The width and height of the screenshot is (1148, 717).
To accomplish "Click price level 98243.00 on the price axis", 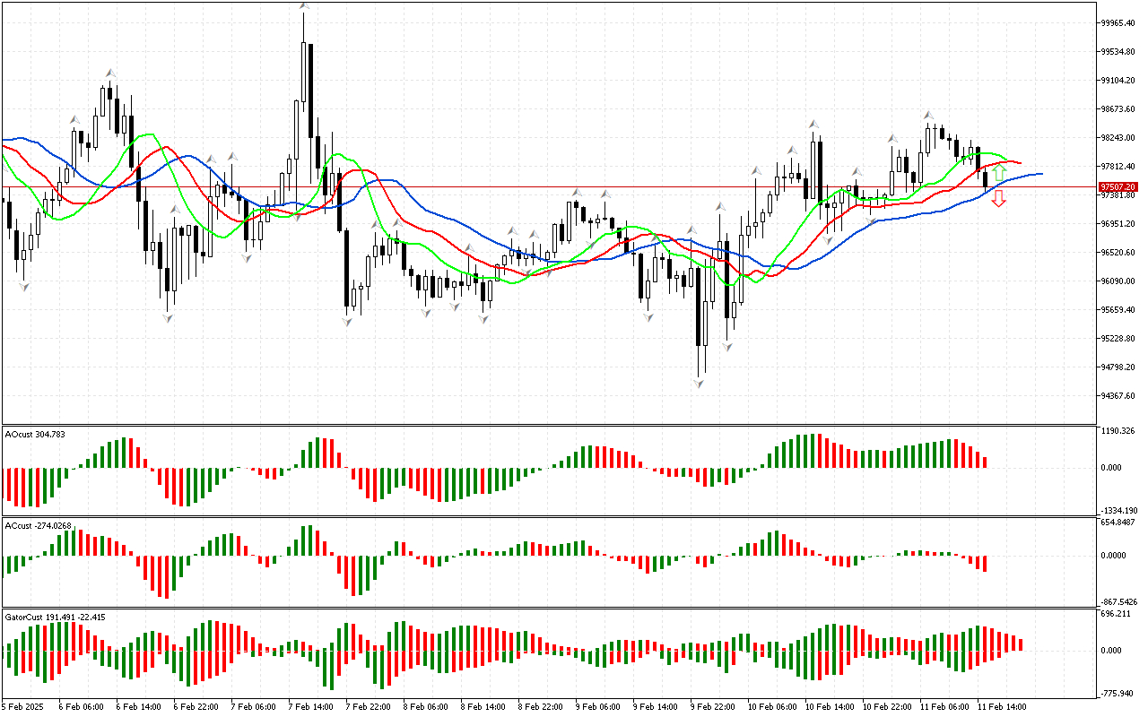I will tap(1118, 138).
